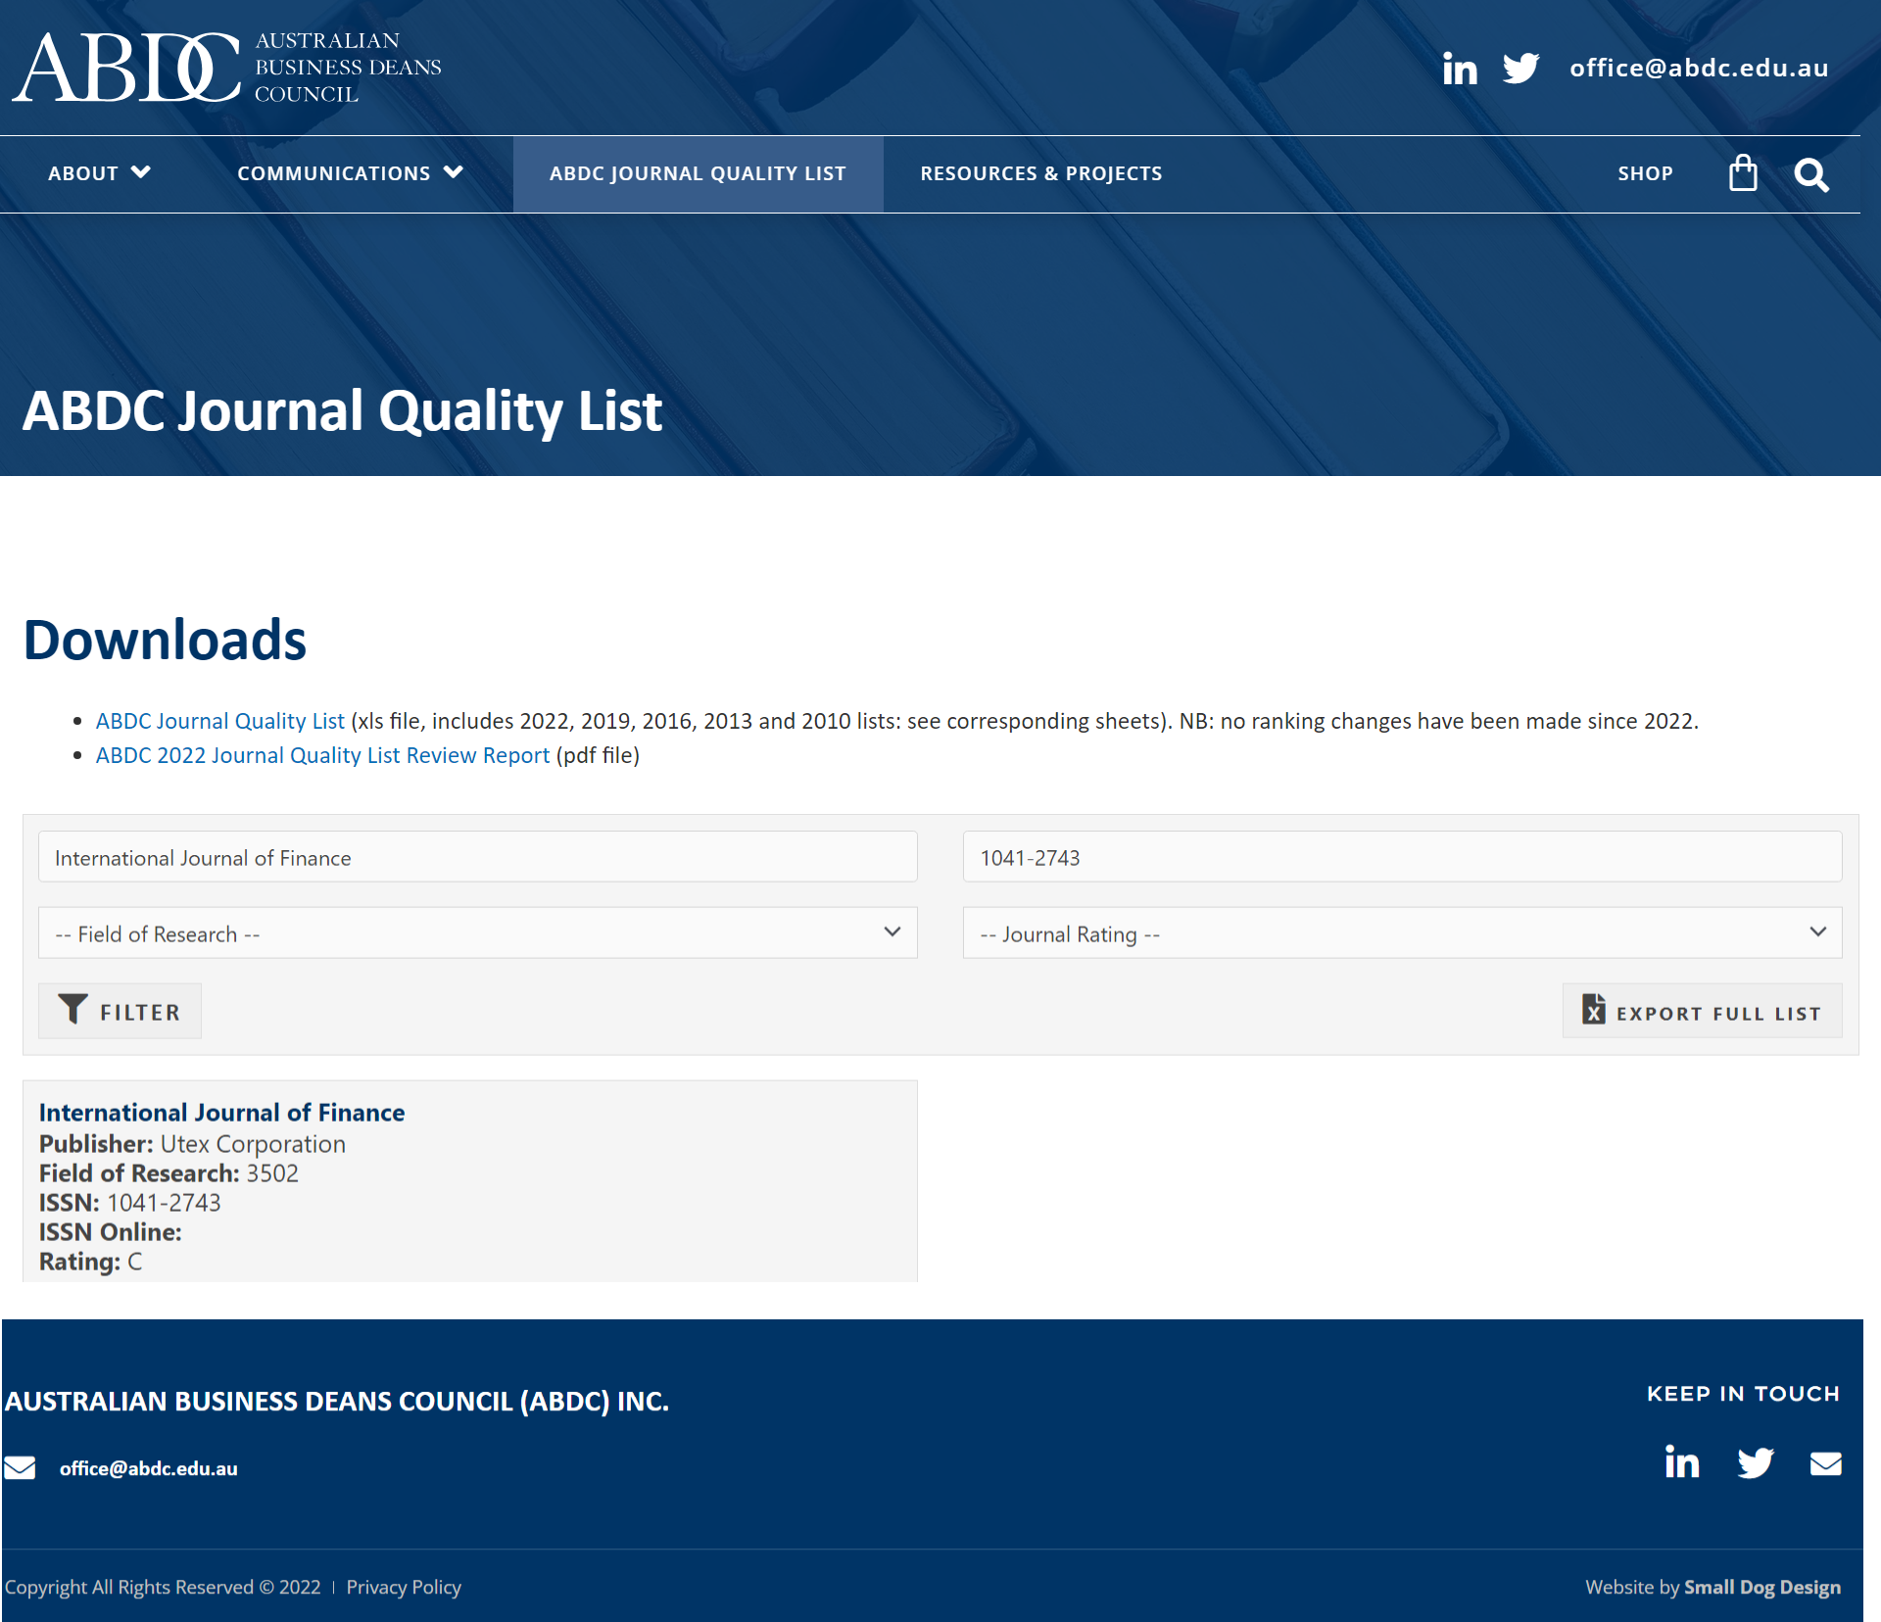Open the Field of Research dropdown
Image resolution: width=1881 pixels, height=1622 pixels.
click(x=477, y=933)
